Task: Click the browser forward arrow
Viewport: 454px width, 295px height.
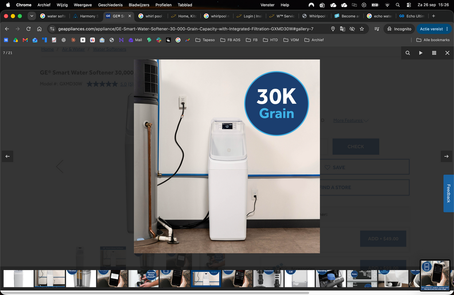Action: pos(18,29)
